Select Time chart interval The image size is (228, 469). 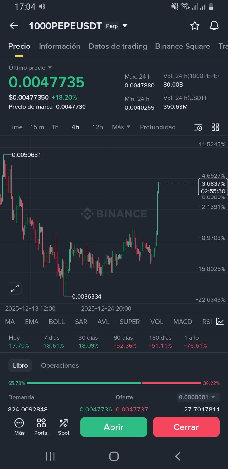click(16, 127)
